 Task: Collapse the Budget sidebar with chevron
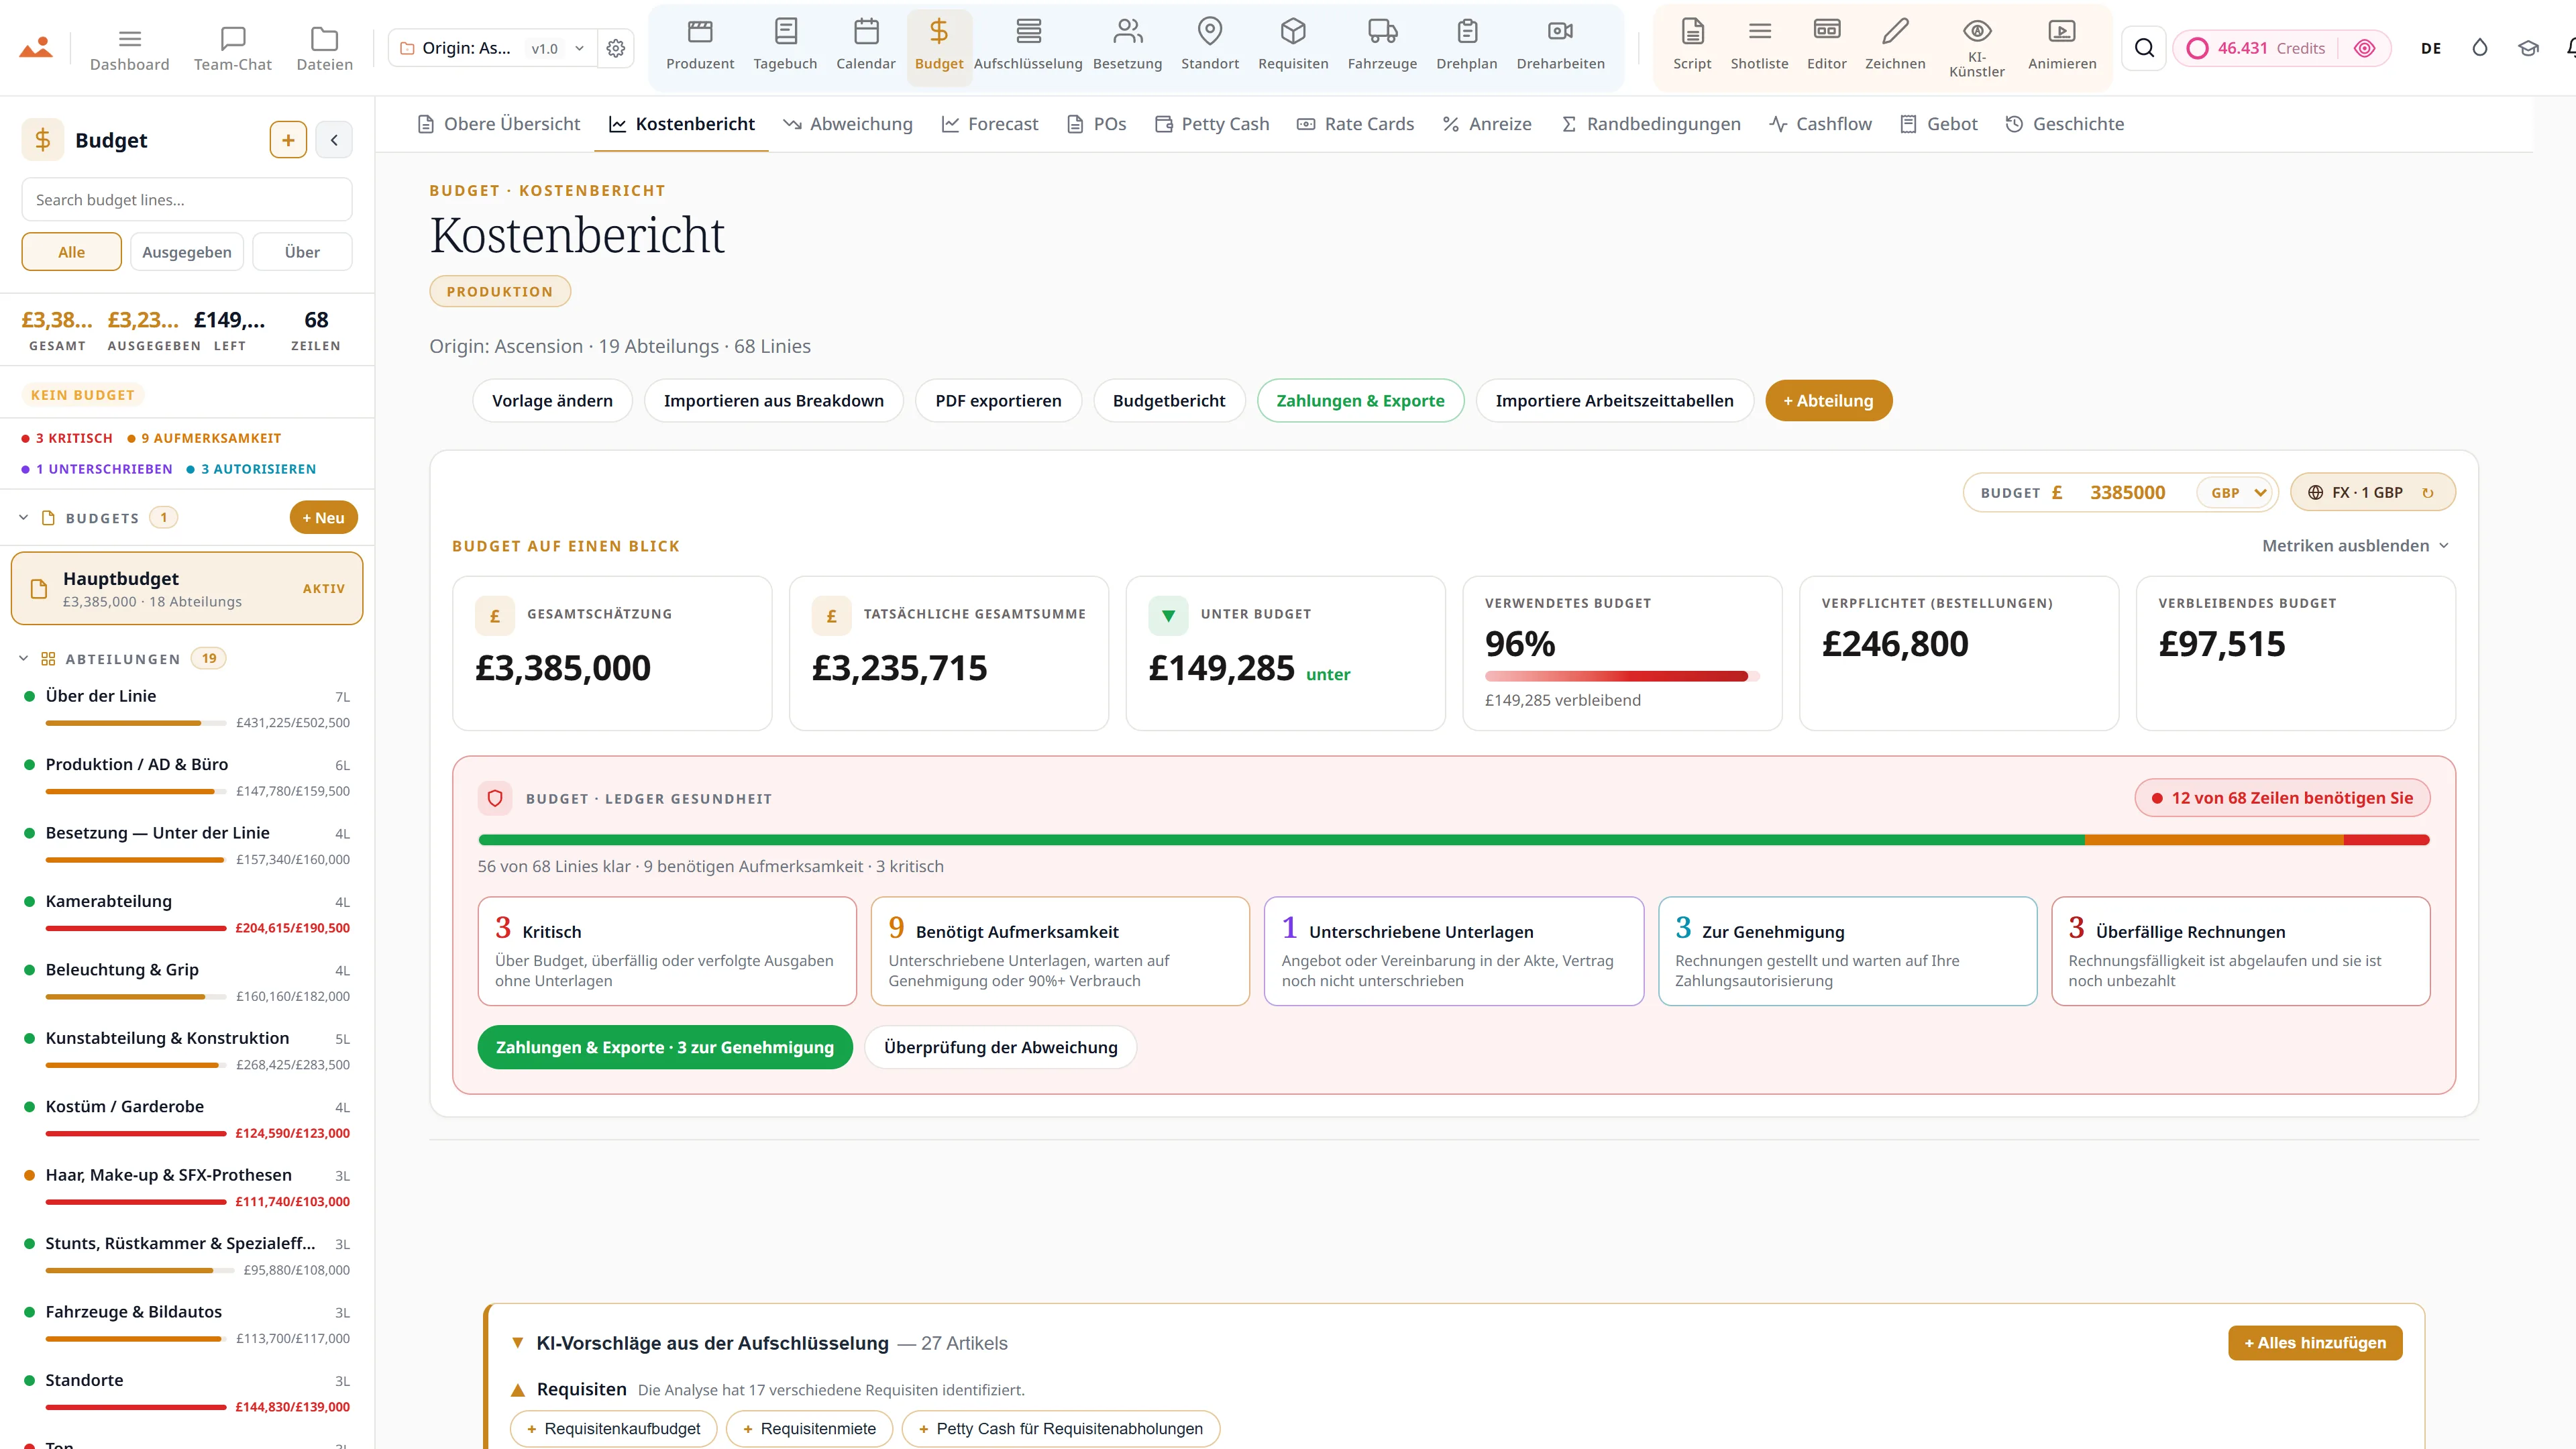click(334, 140)
